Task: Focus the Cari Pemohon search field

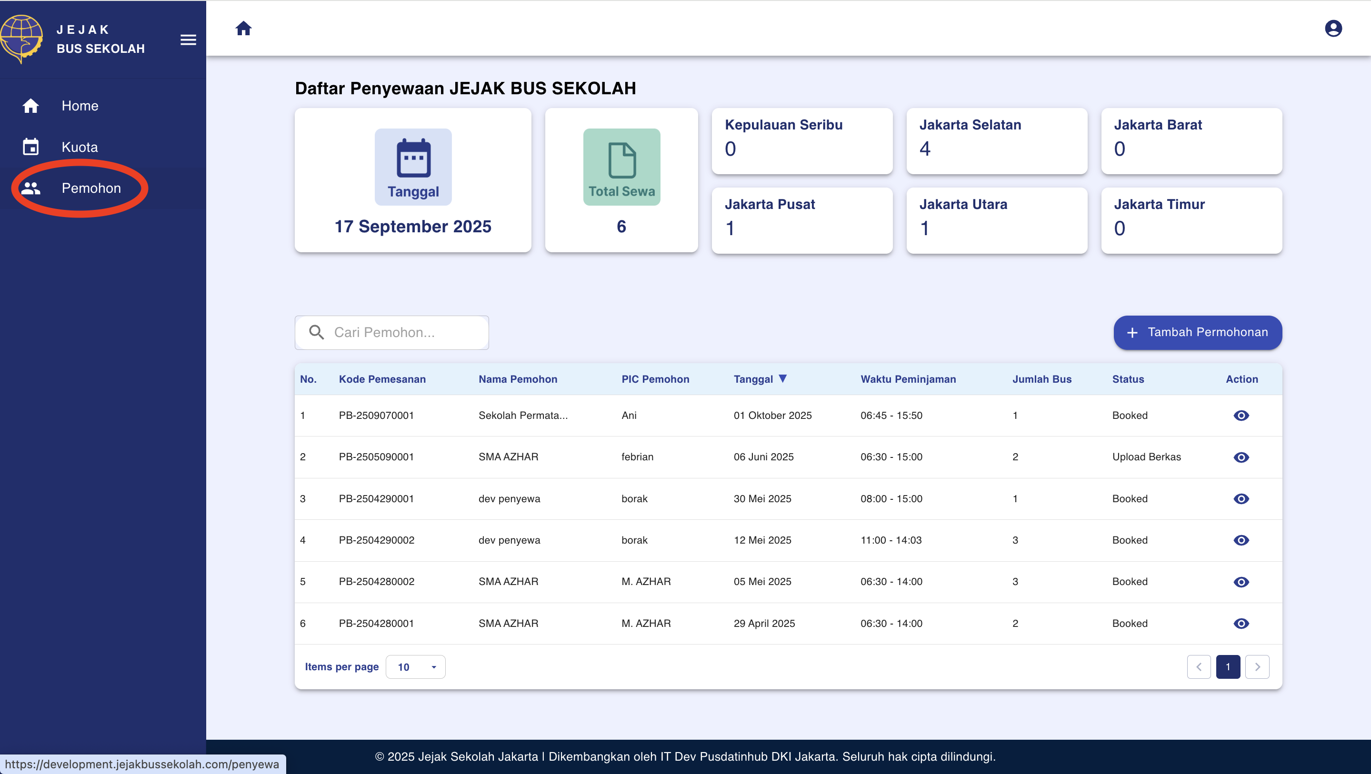Action: tap(404, 332)
